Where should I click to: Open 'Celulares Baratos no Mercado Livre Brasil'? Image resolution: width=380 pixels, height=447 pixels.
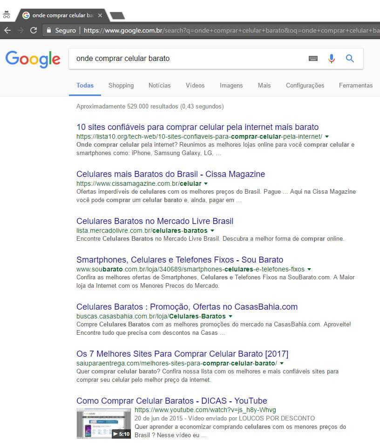(x=155, y=221)
